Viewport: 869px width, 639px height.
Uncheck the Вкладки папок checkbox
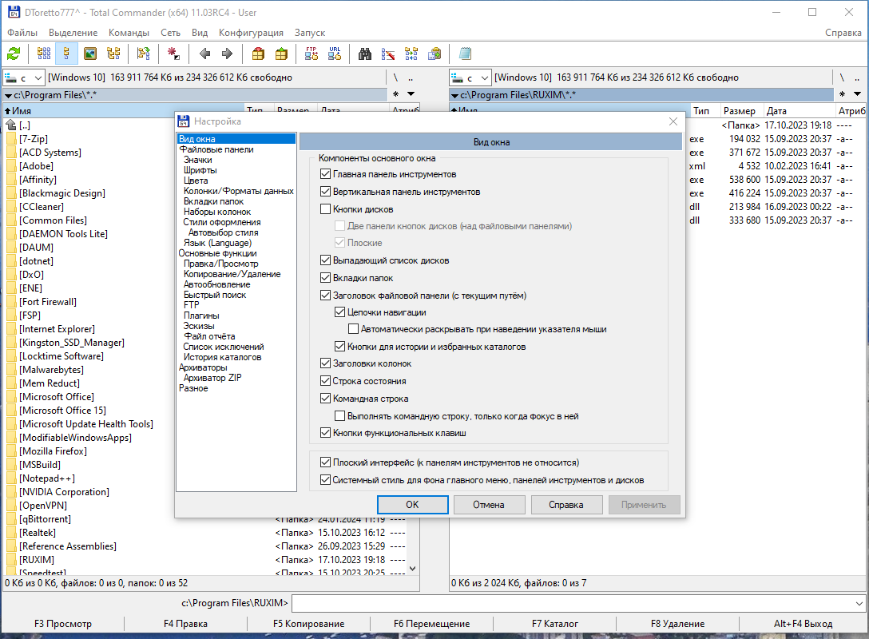[325, 278]
